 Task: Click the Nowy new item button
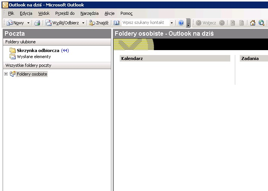(15, 23)
